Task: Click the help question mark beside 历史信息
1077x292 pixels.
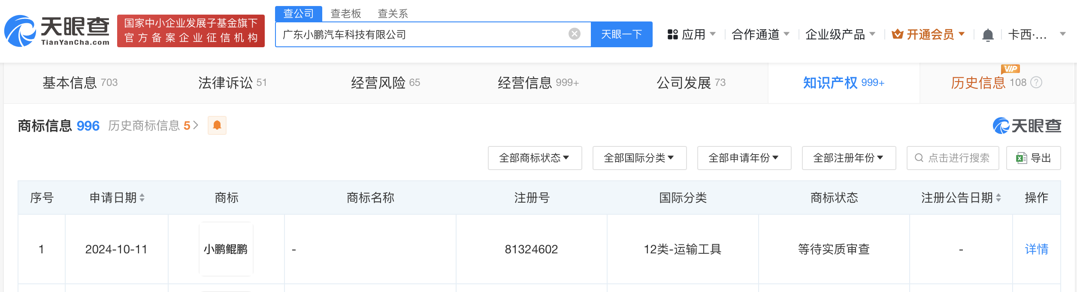Action: click(1036, 82)
